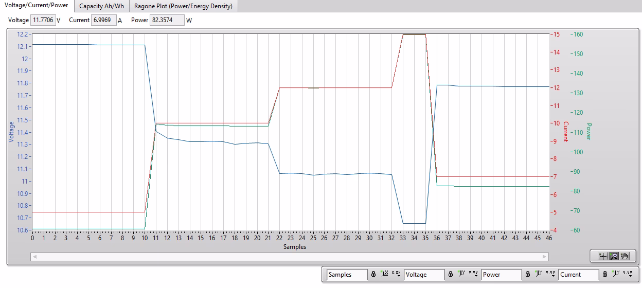The height and width of the screenshot is (288, 642).
Task: Click the Samples x-axis title
Action: coord(295,247)
